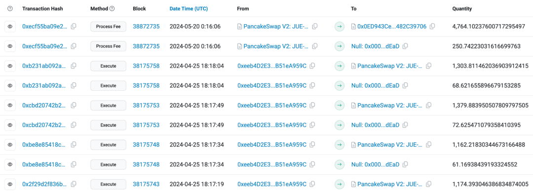Click Execute method in the 1,303.81 row
Screen dimensions: 533x193
[108, 66]
